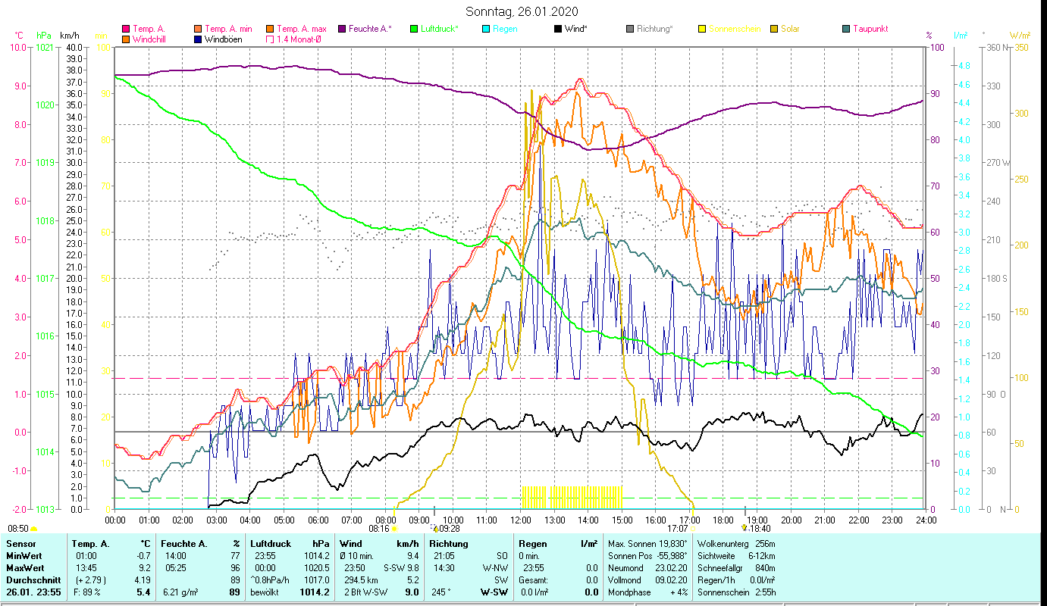The width and height of the screenshot is (1047, 606).
Task: Click the Neumond 23.02.20 entry
Action: 648,567
